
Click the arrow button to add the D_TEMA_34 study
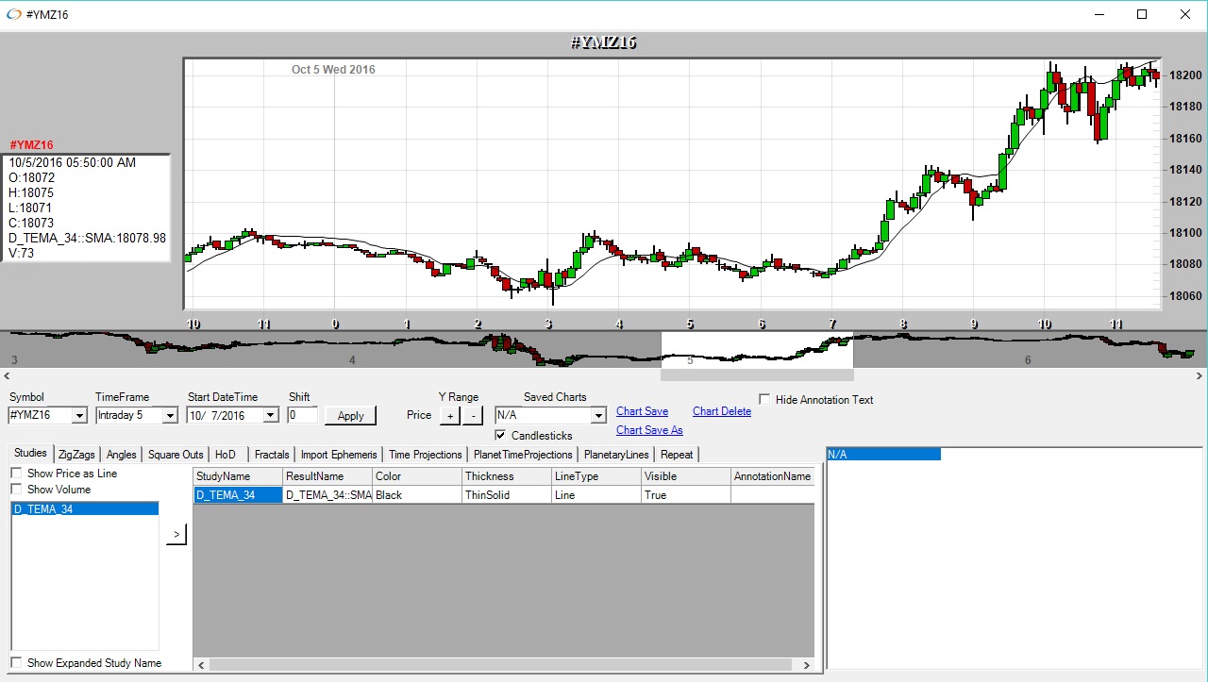click(x=176, y=534)
